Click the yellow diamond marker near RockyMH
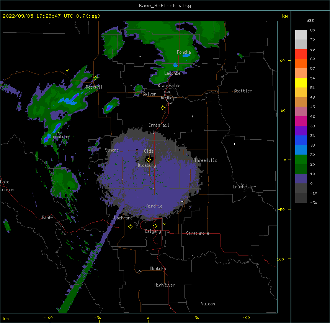Screen dimensions: 330x323 (x=96, y=78)
